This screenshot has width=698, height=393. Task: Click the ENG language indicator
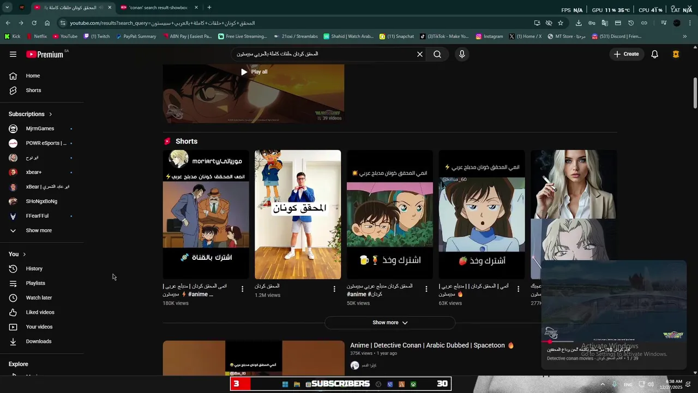628,385
